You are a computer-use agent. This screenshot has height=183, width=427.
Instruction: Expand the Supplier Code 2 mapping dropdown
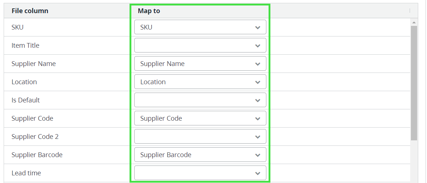pos(200,137)
